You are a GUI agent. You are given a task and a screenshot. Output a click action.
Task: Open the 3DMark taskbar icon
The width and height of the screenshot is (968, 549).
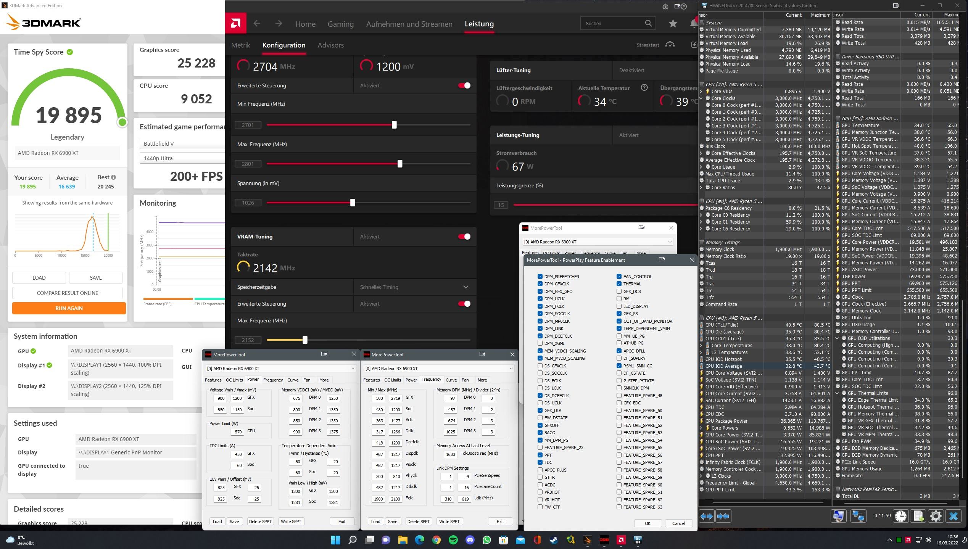point(587,540)
